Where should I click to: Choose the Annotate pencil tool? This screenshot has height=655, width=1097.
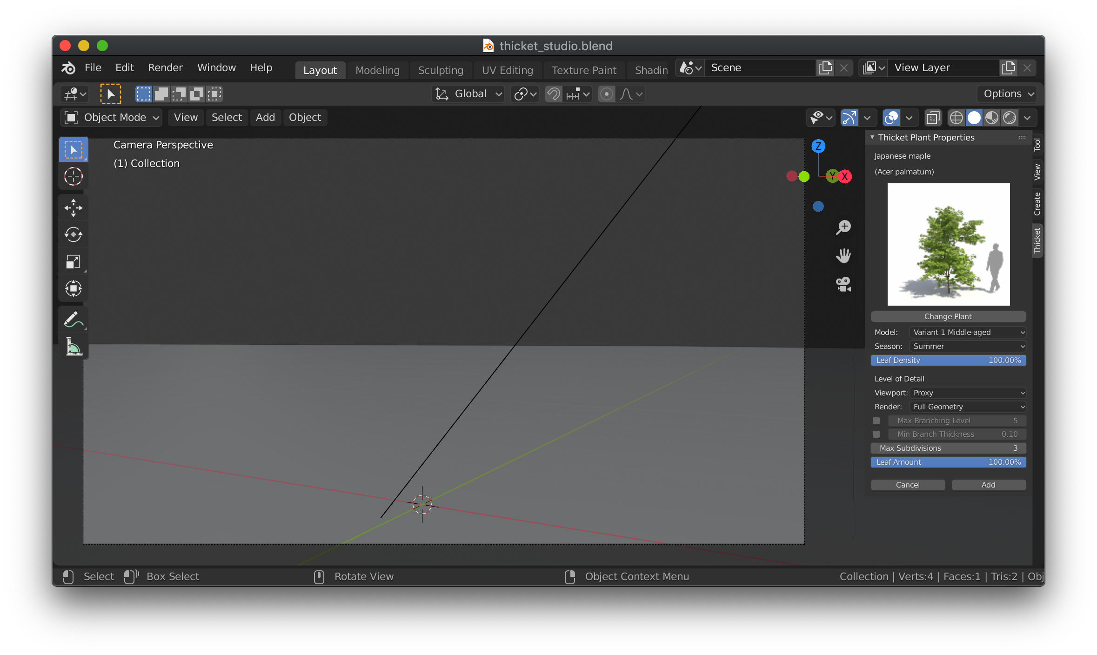pyautogui.click(x=74, y=320)
